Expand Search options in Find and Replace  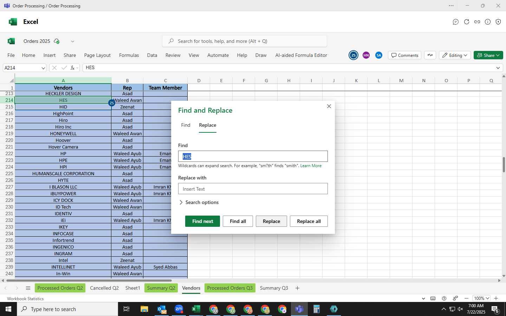199,203
